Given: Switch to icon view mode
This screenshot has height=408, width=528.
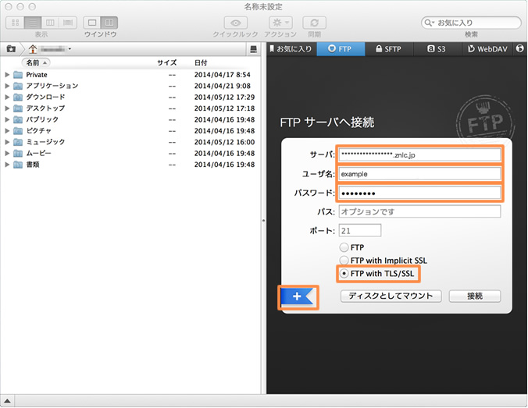Looking at the screenshot, I should click(15, 23).
